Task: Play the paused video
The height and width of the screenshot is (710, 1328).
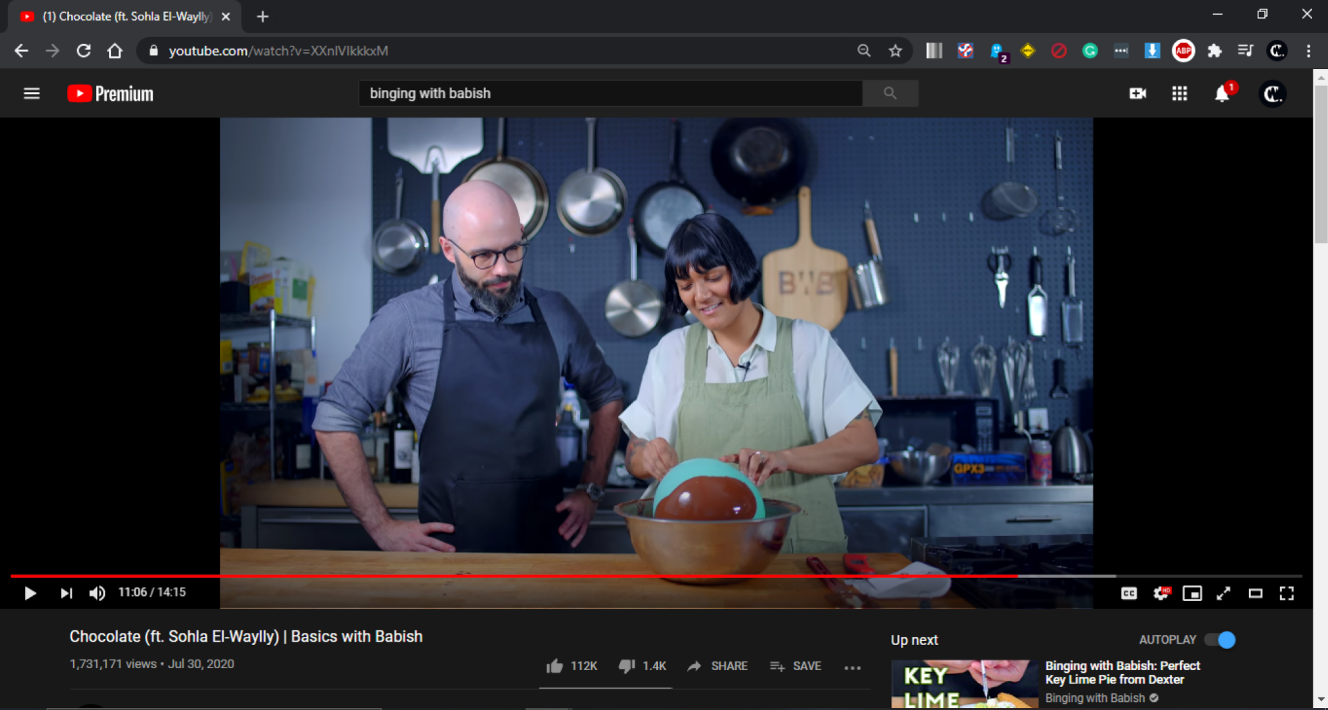Action: (x=30, y=593)
